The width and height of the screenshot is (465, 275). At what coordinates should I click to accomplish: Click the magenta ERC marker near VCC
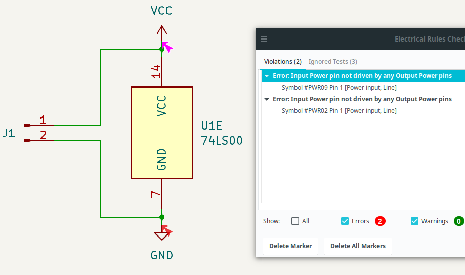(x=167, y=47)
